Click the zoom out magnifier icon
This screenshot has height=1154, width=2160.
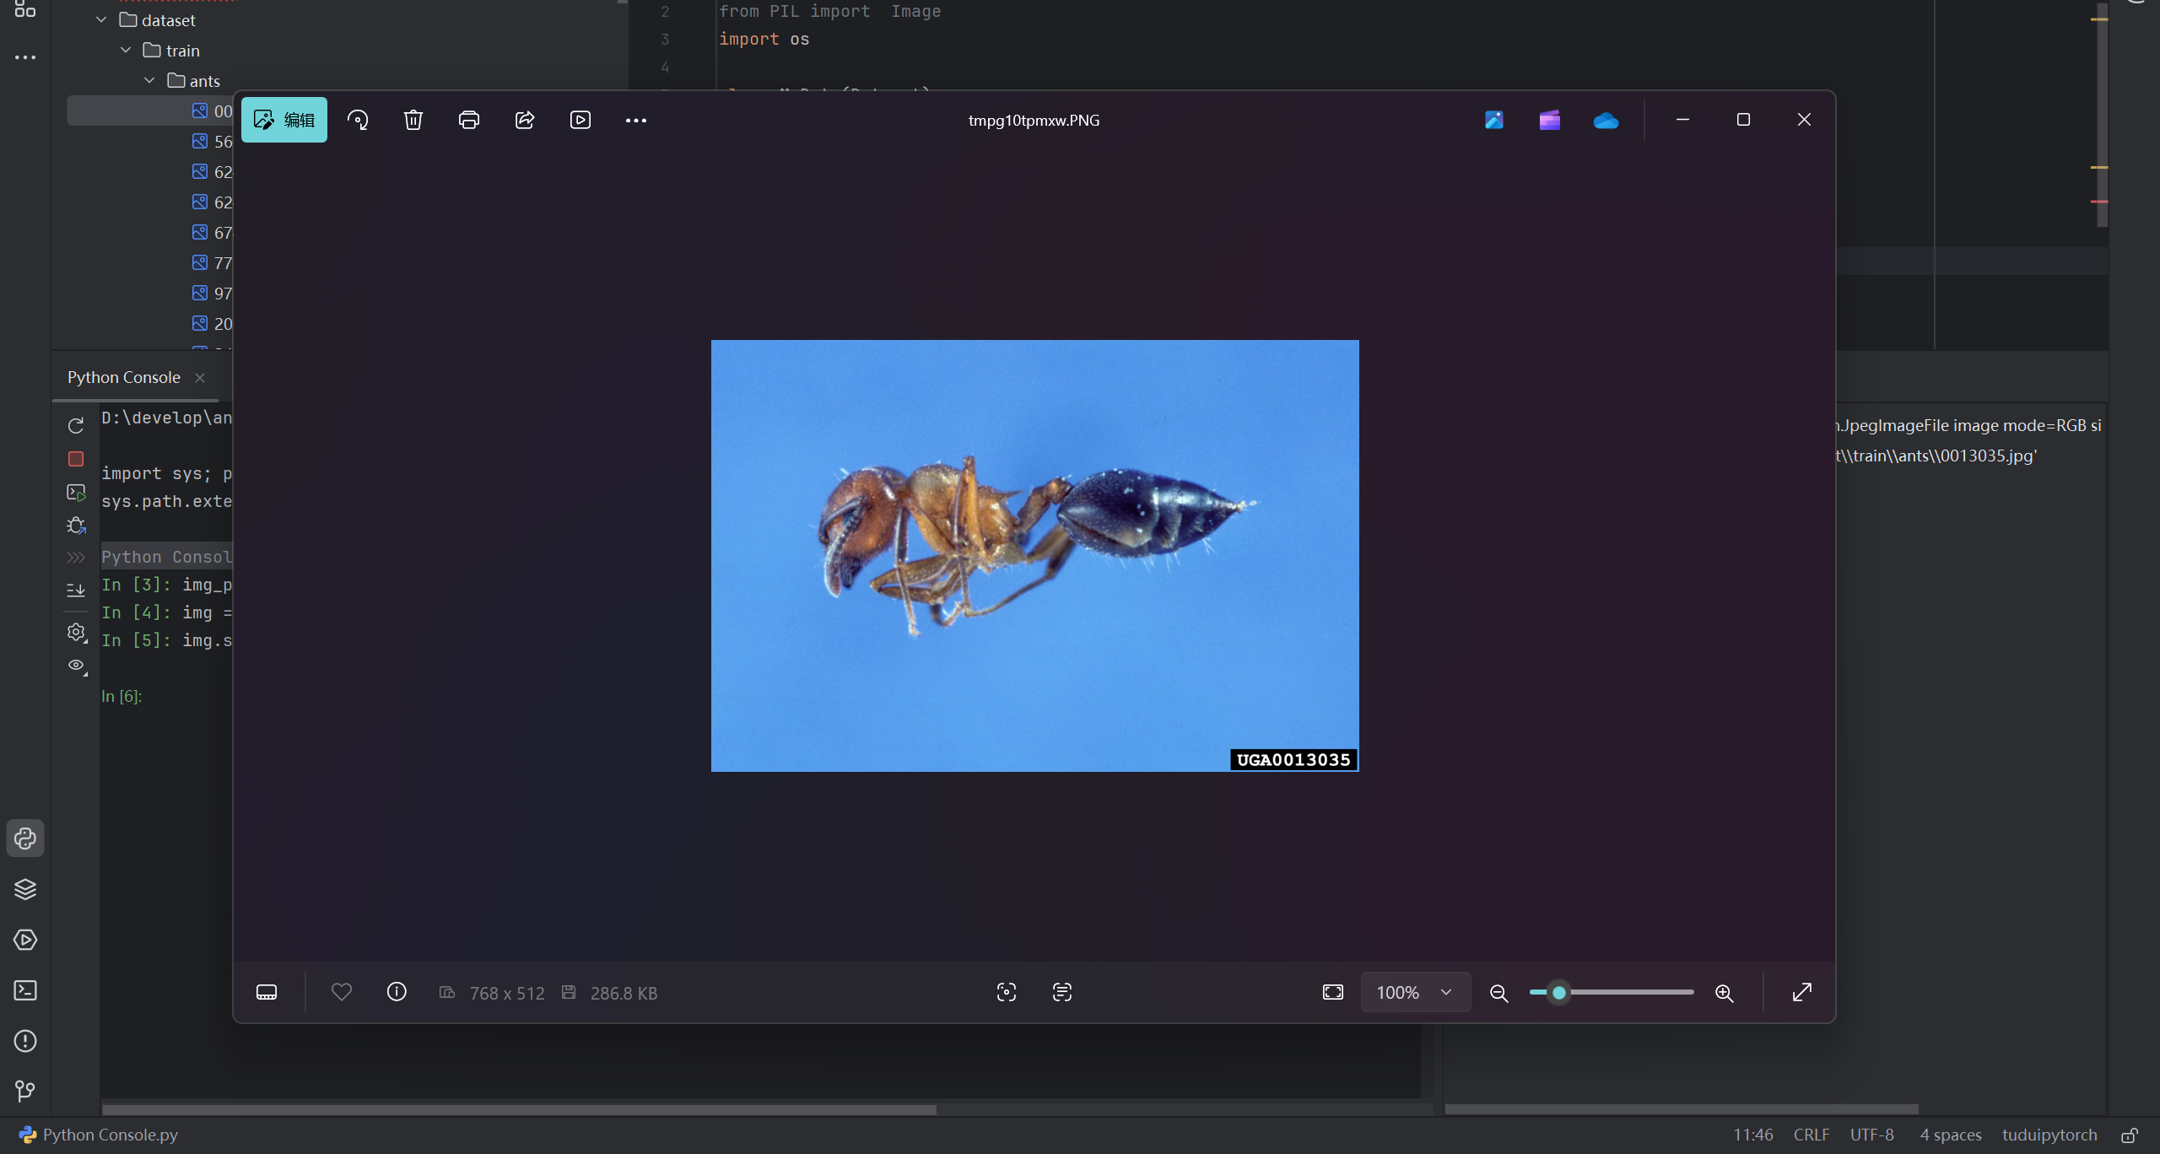coord(1498,993)
